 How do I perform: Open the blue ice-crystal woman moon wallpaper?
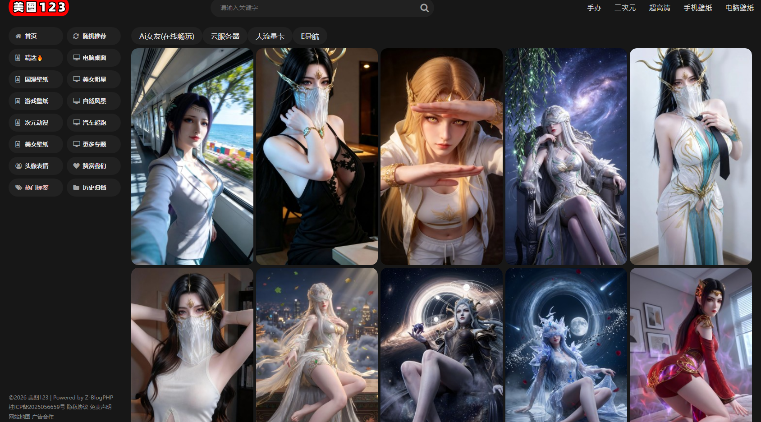pos(566,345)
